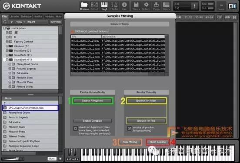Viewport: 240px width, 163px height.
Task: Expand the Windows (C:) drive
Action: (x=7, y=46)
